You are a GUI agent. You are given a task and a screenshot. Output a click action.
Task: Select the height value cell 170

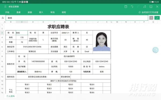click(x=22, y=37)
